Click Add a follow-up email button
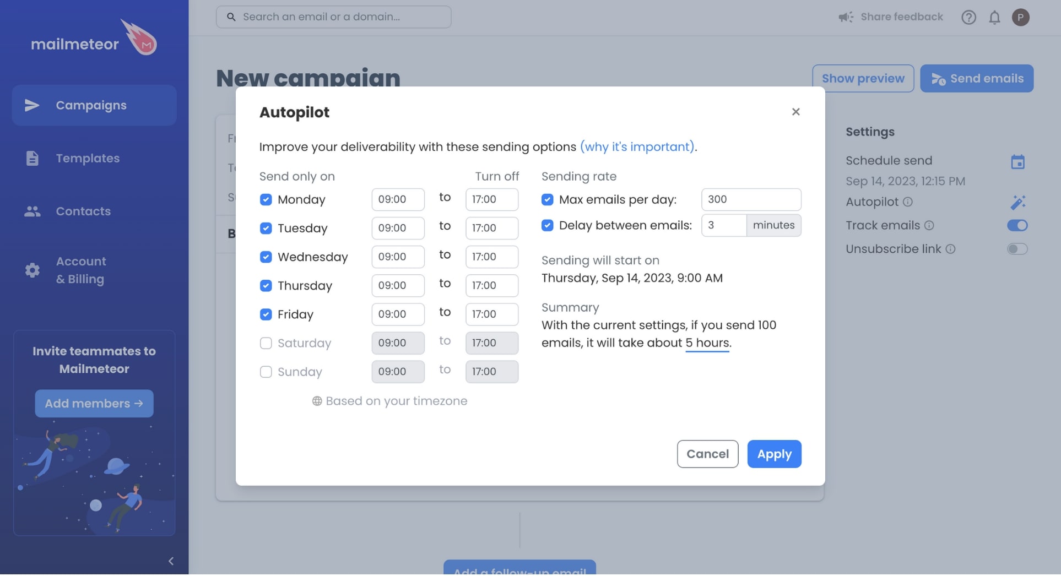The image size is (1061, 576). (x=519, y=568)
